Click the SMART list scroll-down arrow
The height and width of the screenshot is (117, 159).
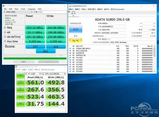coord(154,71)
